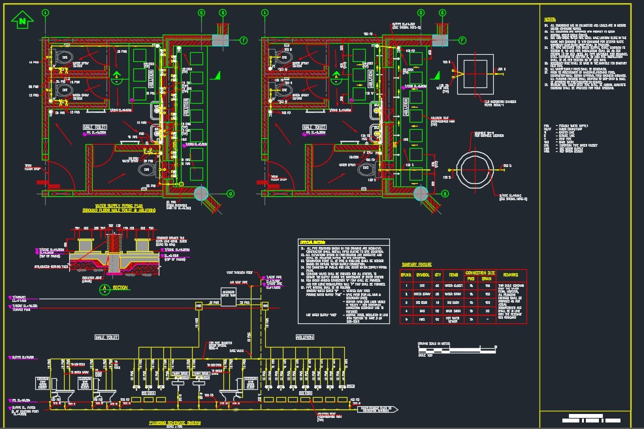The image size is (644, 429).
Task: Click grid bubble F on the right plan
Action: click(x=461, y=40)
